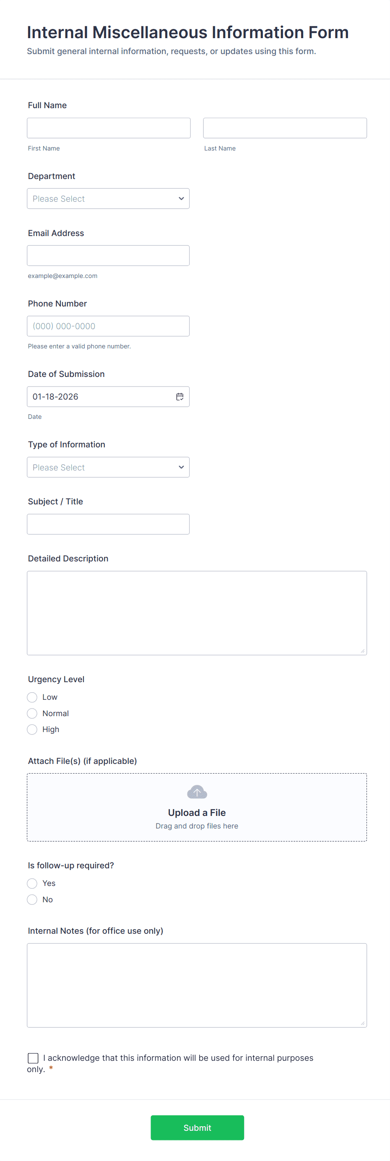Focus the Last Name input
Viewport: 390px width, 1161px height.
click(x=284, y=128)
